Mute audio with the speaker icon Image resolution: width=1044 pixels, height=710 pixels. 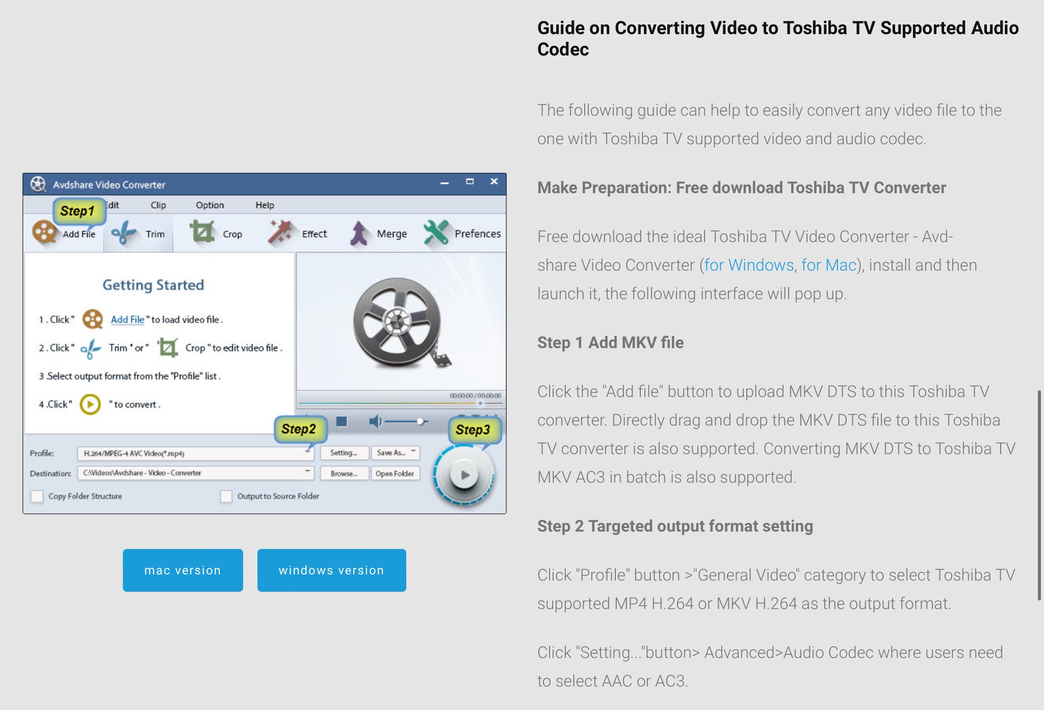point(375,422)
